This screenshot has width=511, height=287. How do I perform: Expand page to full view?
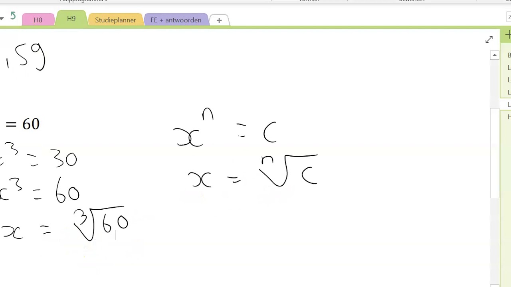pos(489,39)
